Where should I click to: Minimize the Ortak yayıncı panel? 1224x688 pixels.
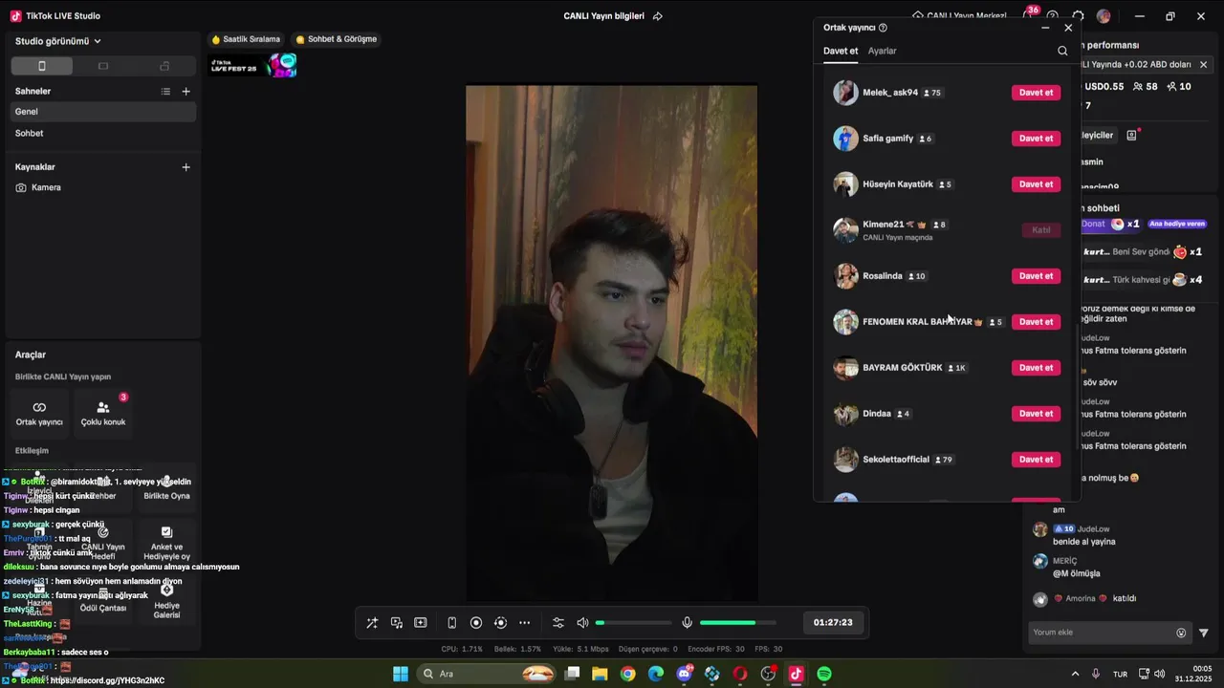pyautogui.click(x=1045, y=28)
